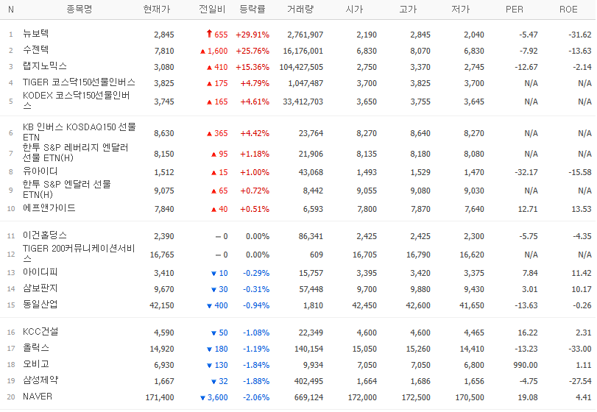
Task: Click 유아이디 PER value -32.17
Action: (526, 172)
